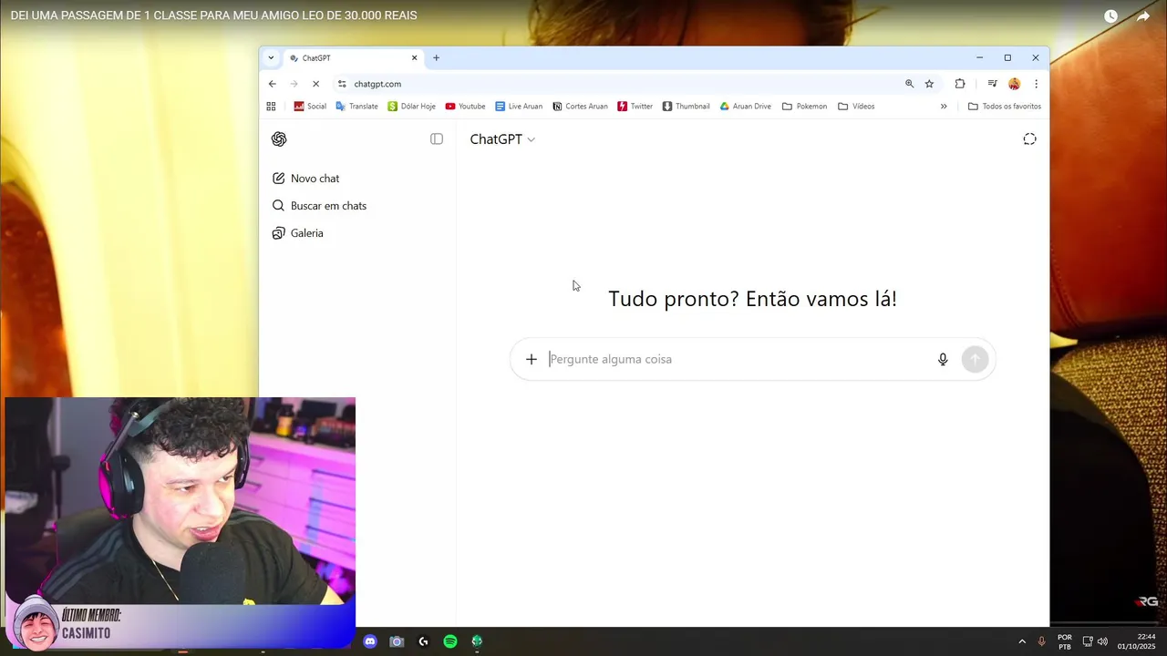Open the Chrome three-dot menu
The width and height of the screenshot is (1167, 656).
[x=1036, y=84]
